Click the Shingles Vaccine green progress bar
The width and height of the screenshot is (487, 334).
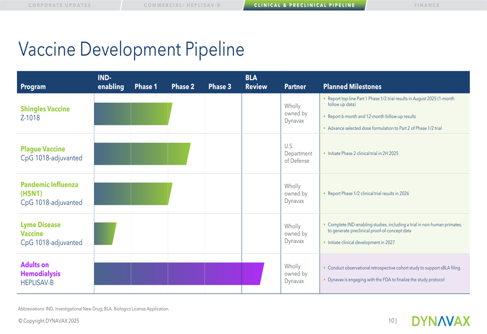click(x=133, y=114)
